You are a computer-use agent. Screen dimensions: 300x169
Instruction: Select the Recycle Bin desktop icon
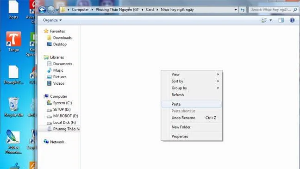[13, 107]
